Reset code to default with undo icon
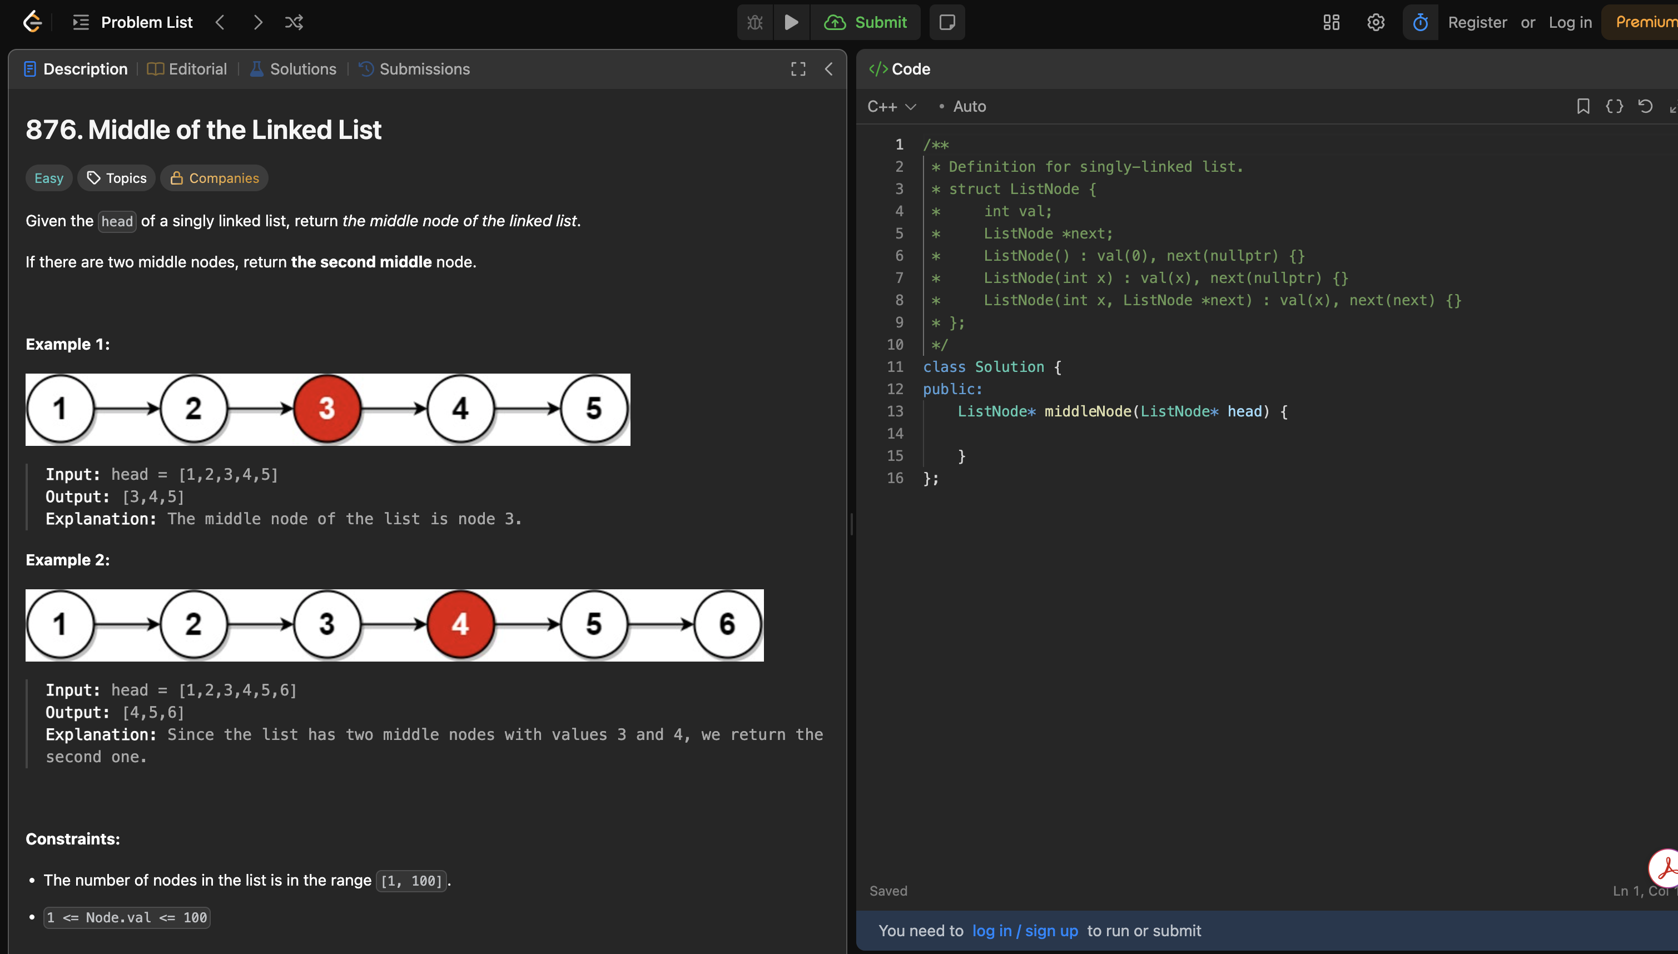Viewport: 1678px width, 954px height. [1645, 106]
